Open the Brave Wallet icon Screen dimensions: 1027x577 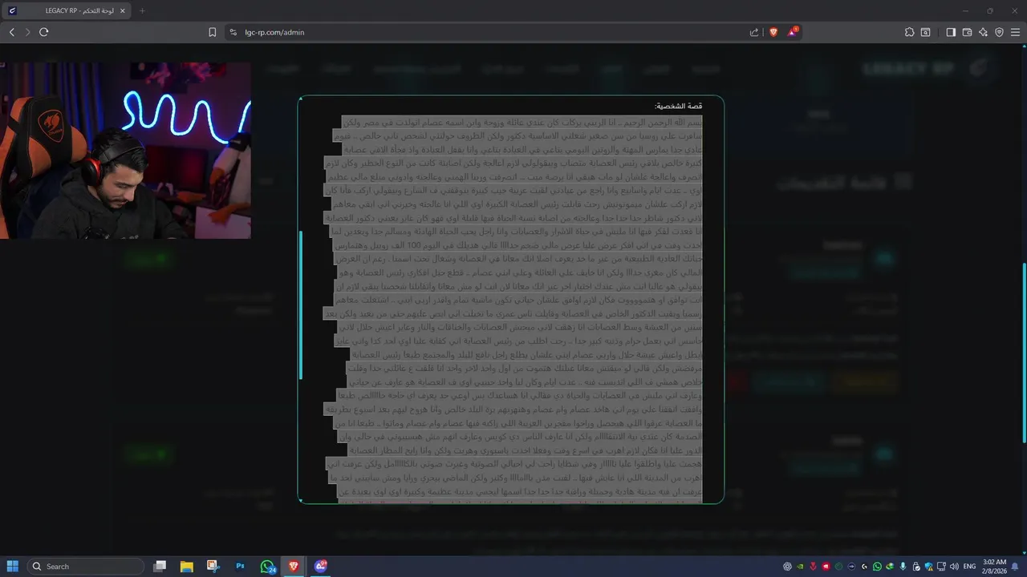pos(967,32)
